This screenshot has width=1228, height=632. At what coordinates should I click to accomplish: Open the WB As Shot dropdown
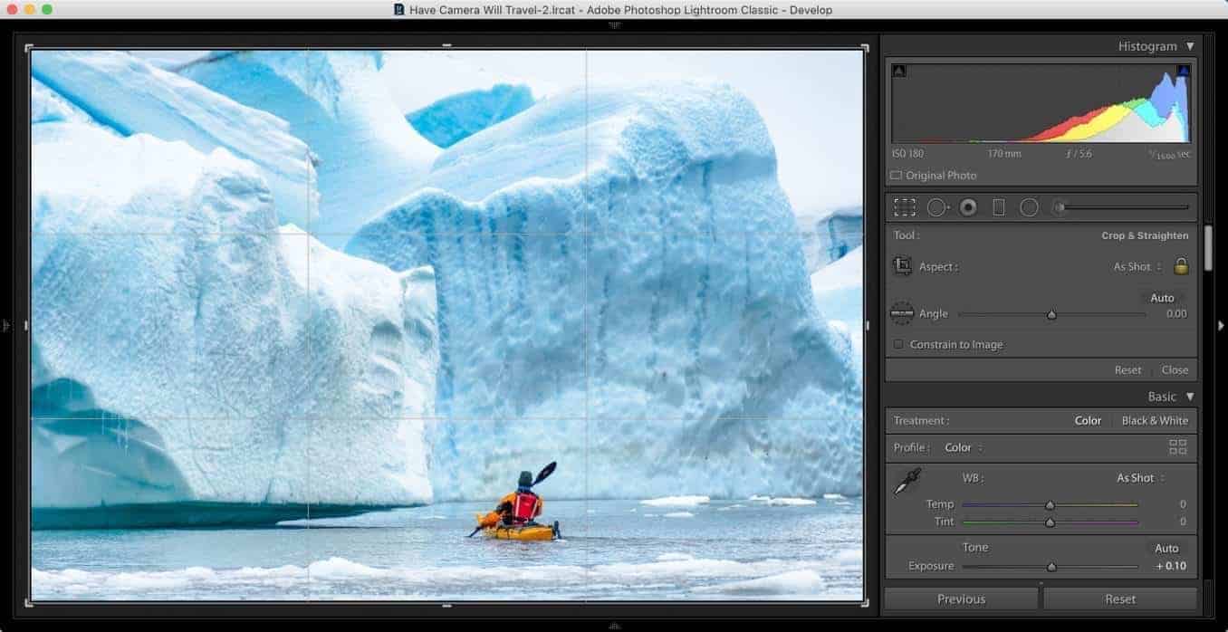(1140, 478)
